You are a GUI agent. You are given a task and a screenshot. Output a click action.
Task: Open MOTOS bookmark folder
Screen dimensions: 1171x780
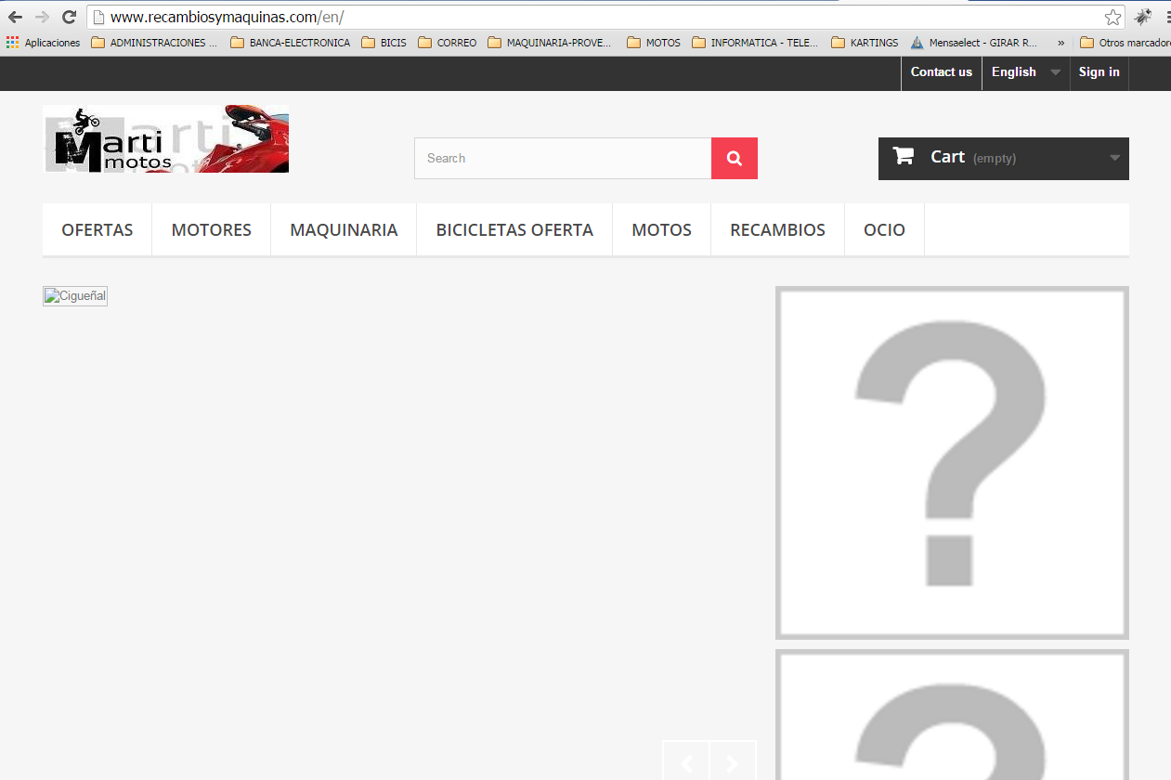(654, 43)
